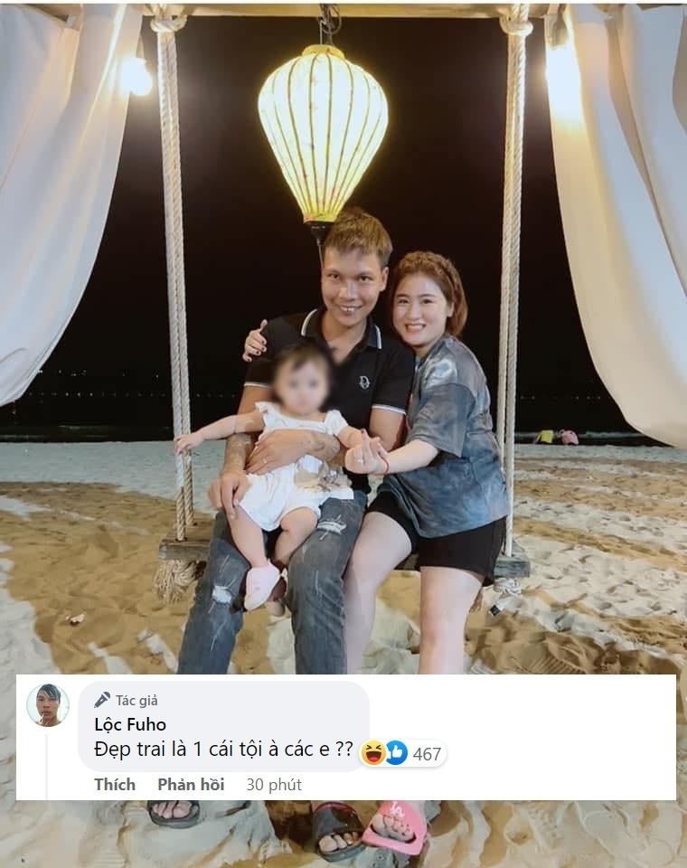Open the Lộc Fuho profile name link

click(x=130, y=724)
